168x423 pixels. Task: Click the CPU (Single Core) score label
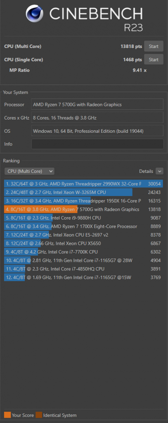coord(24,60)
